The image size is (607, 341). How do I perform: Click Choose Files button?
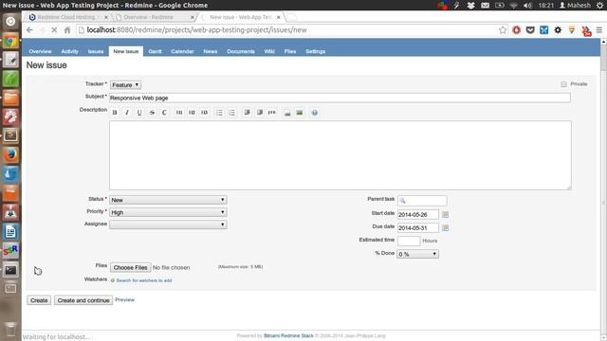click(x=131, y=267)
